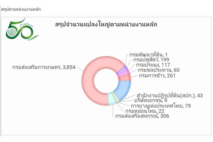The image size is (213, 142).
Task: Click the กรมประมง, 117 label
Action: click(x=153, y=65)
